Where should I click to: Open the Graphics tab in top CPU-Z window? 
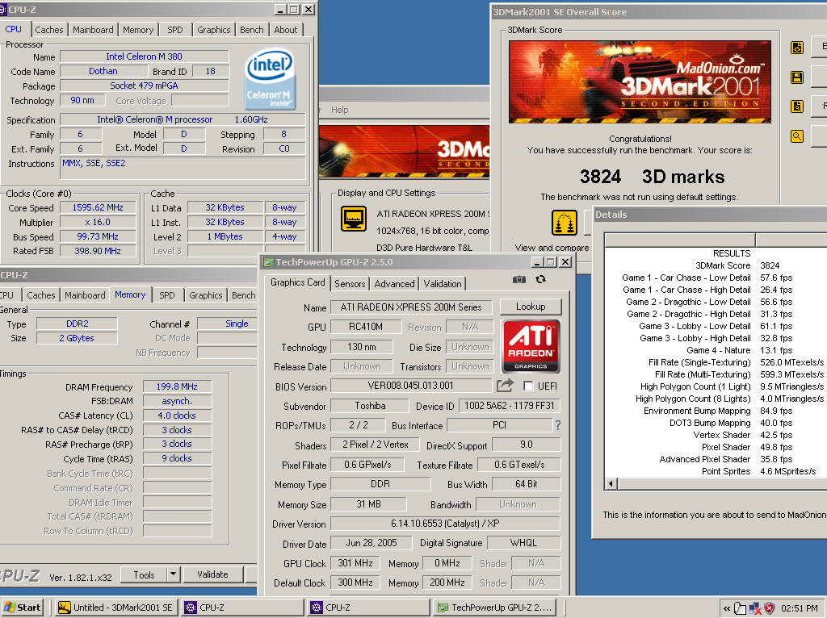[x=213, y=30]
